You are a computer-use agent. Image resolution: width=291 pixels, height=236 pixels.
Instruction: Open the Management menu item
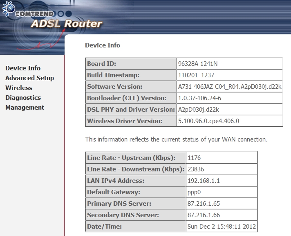[x=25, y=108]
